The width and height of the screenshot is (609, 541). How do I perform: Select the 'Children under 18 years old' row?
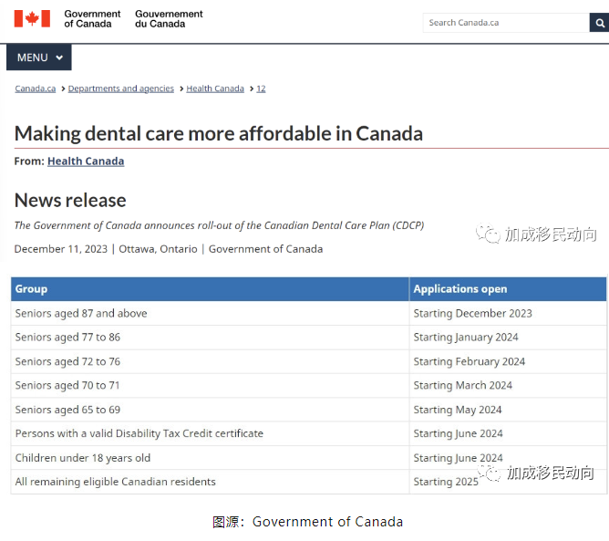coord(309,458)
